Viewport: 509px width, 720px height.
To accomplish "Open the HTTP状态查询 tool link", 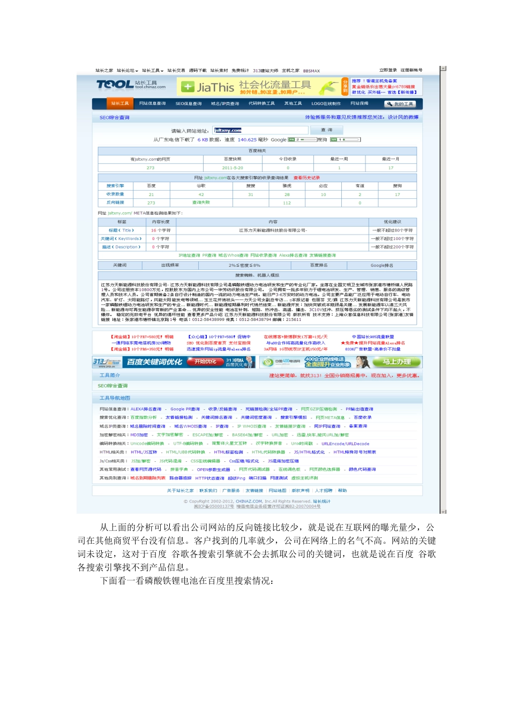I will click(x=209, y=478).
